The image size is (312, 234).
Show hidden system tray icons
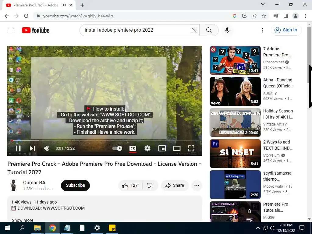(258, 228)
